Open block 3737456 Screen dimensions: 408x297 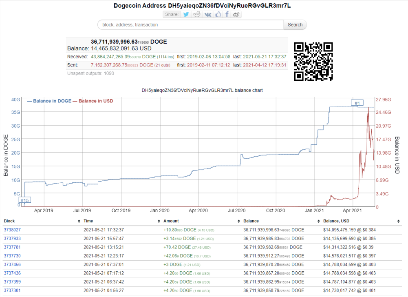point(12,264)
